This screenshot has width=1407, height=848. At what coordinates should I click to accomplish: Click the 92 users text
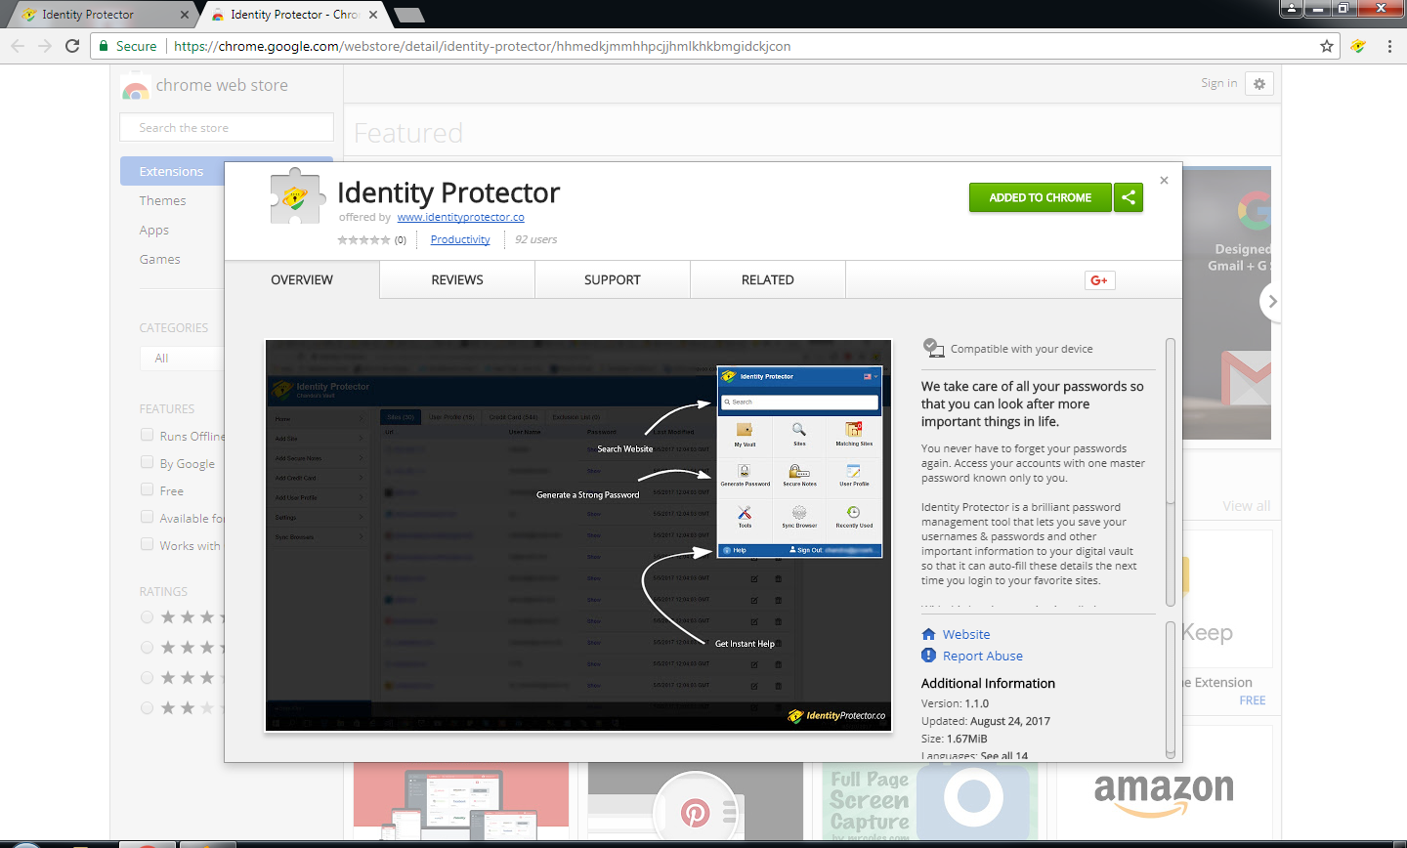pyautogui.click(x=536, y=239)
